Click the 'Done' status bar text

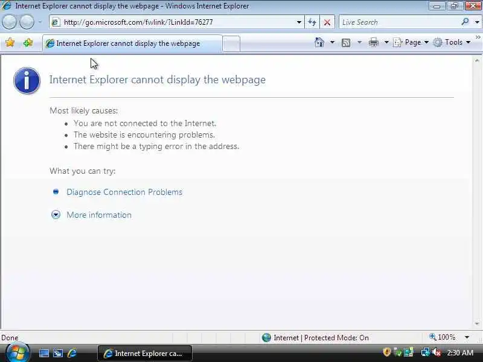pos(10,338)
